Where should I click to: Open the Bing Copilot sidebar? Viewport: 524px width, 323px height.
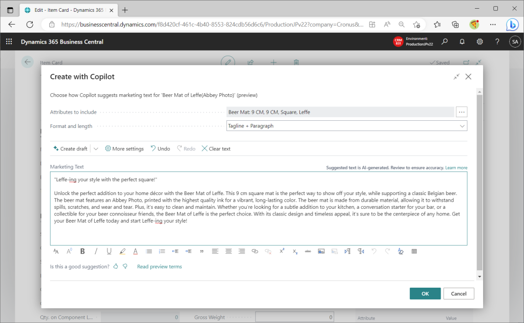tap(512, 25)
